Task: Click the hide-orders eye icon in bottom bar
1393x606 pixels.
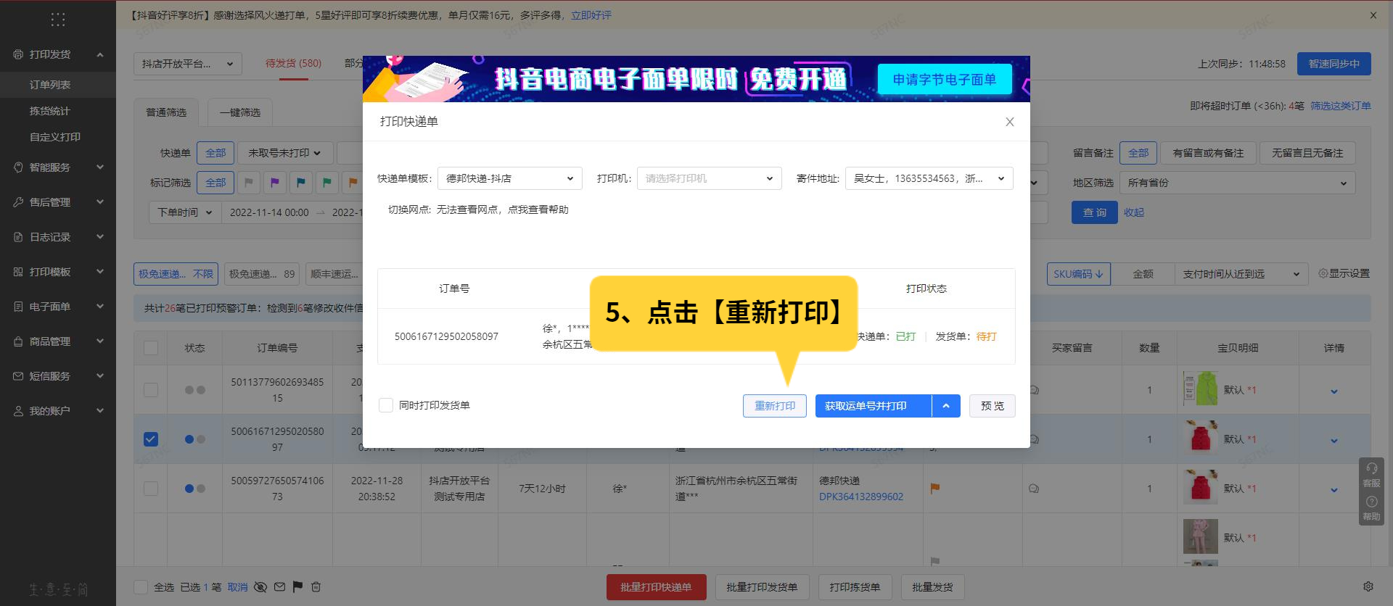Action: (x=260, y=587)
